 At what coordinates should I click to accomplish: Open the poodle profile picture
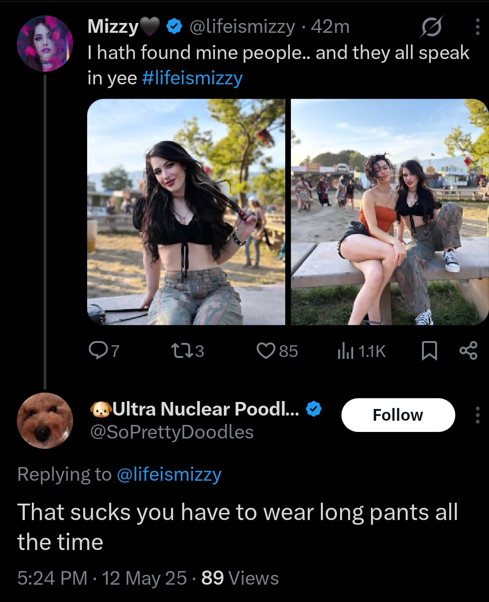point(45,421)
